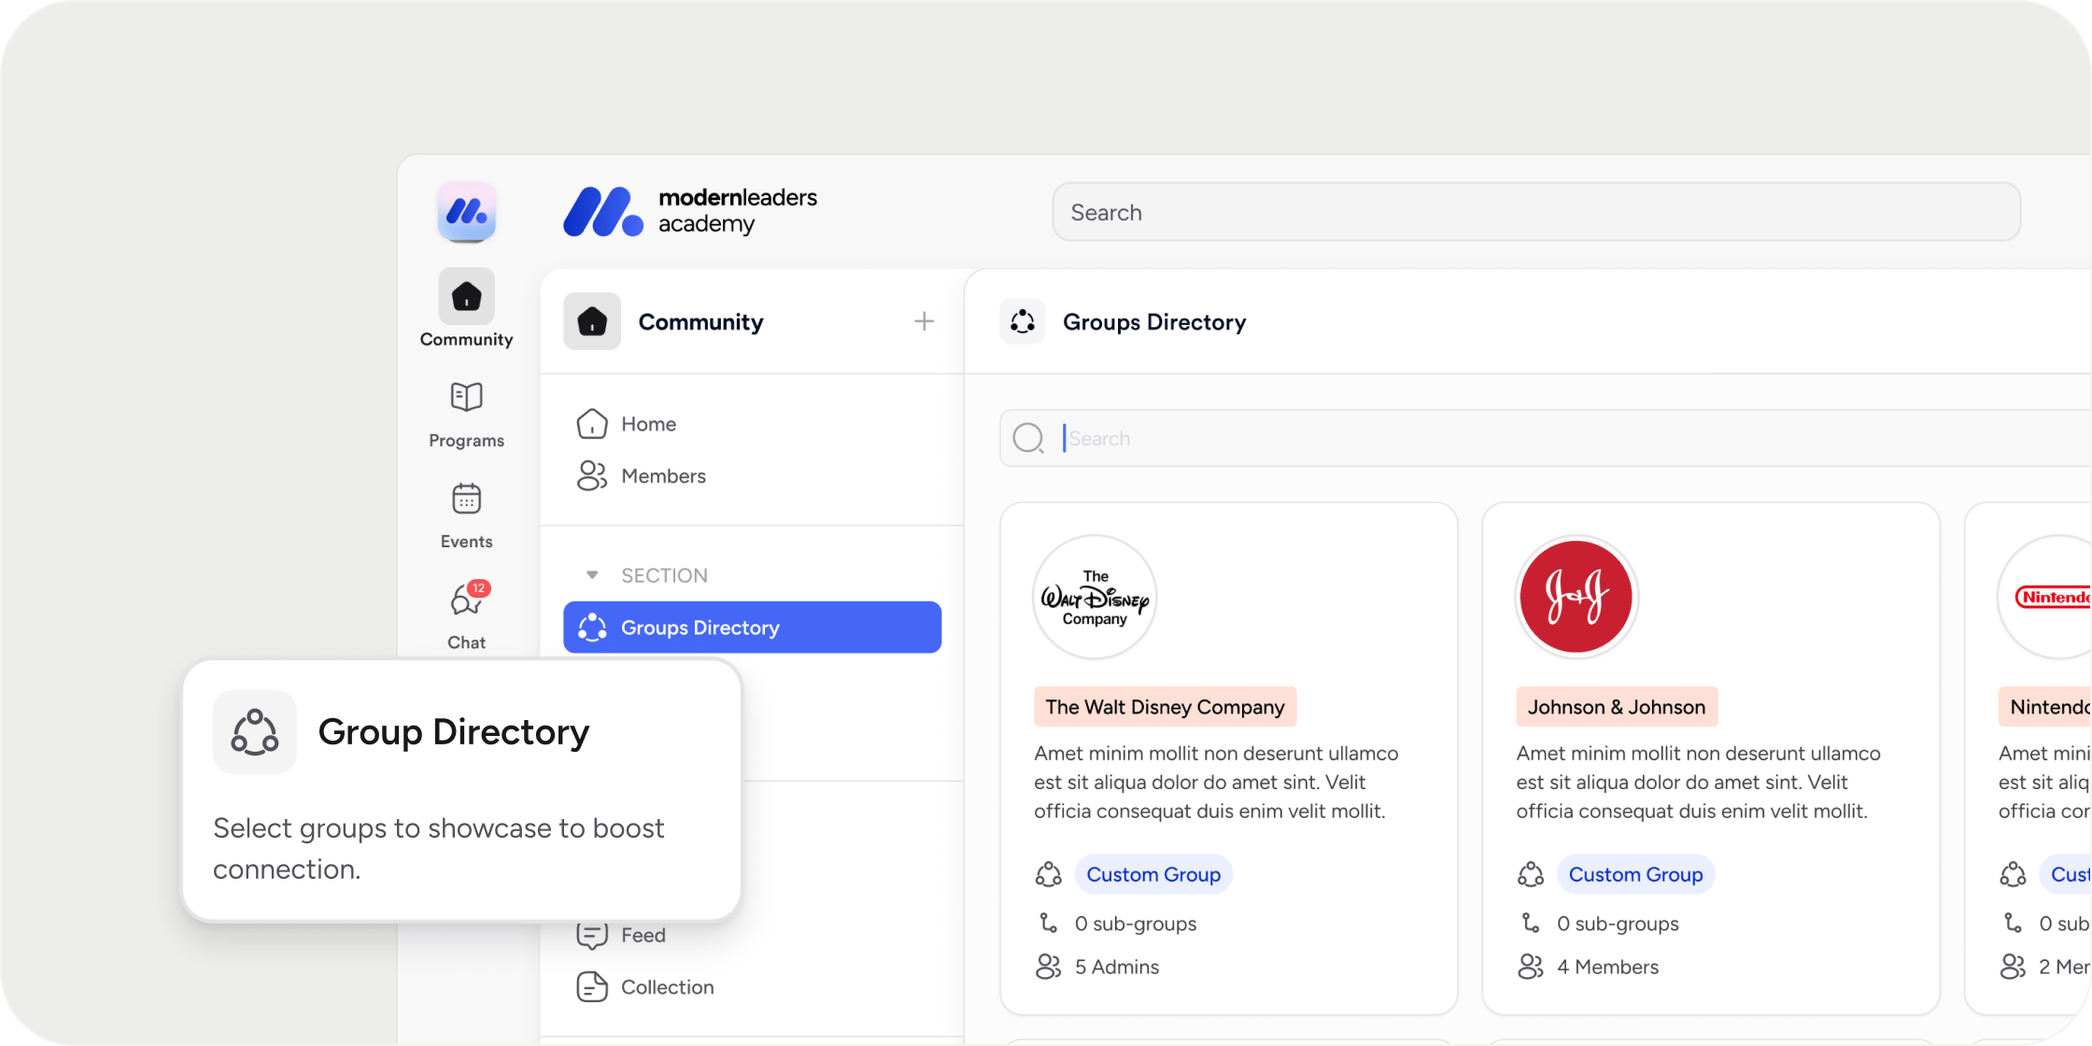Click the sub-groups icon on Disney card
Screen dimensions: 2092x1046
click(x=1049, y=923)
